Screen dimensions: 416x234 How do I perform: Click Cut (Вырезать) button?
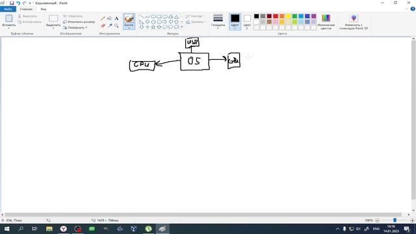click(27, 16)
